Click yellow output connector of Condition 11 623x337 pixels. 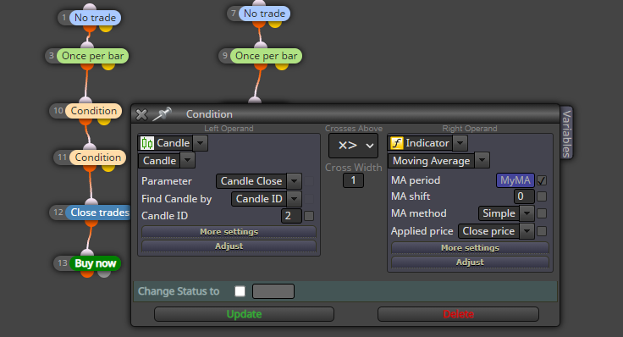pyautogui.click(x=108, y=168)
